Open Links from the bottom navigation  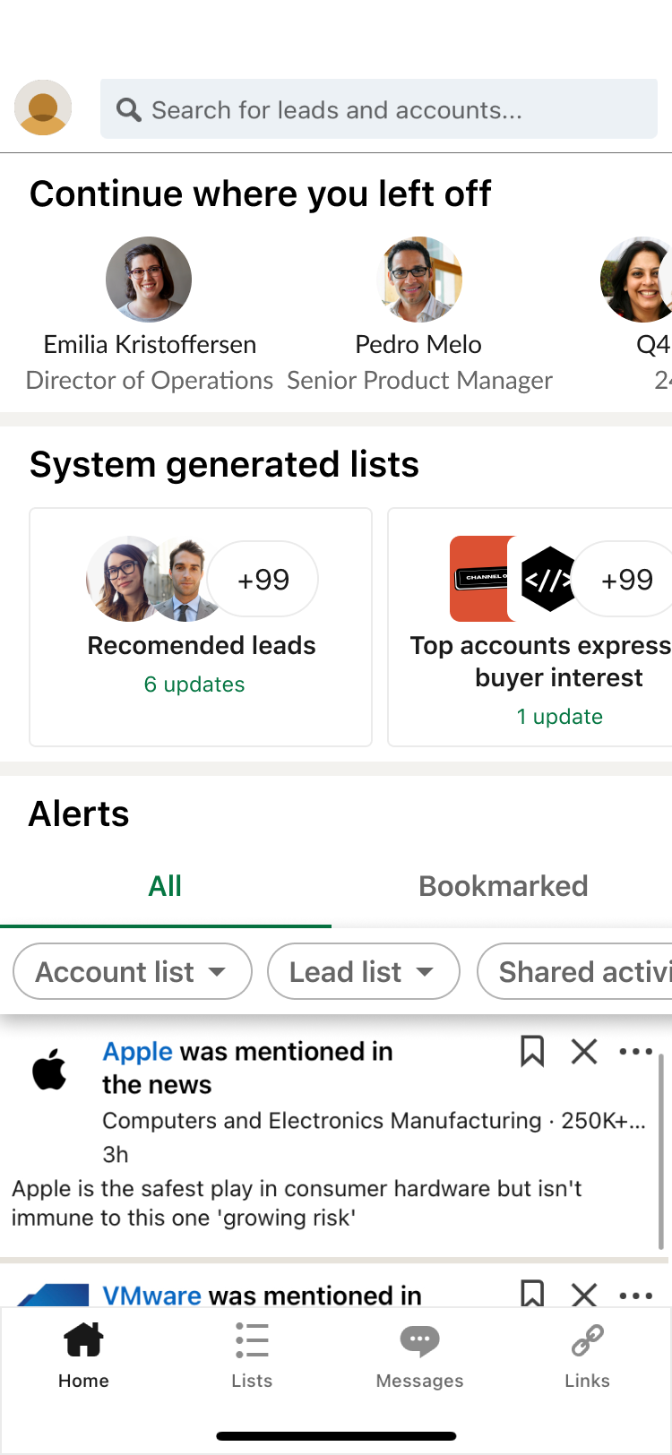coord(587,1356)
